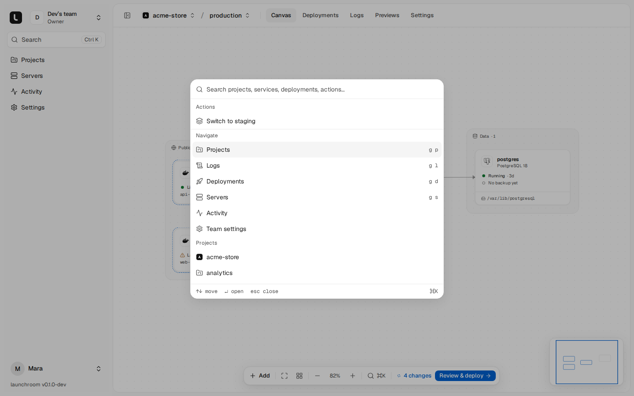Switch to the Logs tab
Image resolution: width=634 pixels, height=396 pixels.
(x=357, y=15)
